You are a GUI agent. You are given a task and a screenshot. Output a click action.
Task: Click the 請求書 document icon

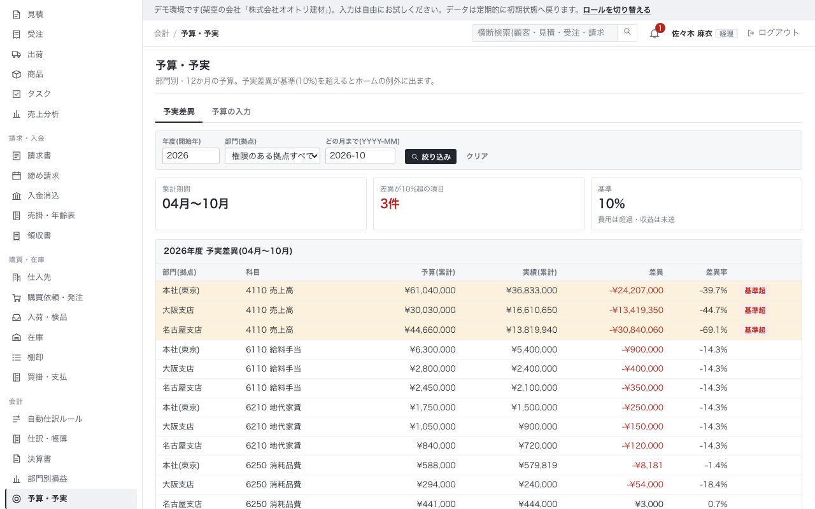point(17,156)
